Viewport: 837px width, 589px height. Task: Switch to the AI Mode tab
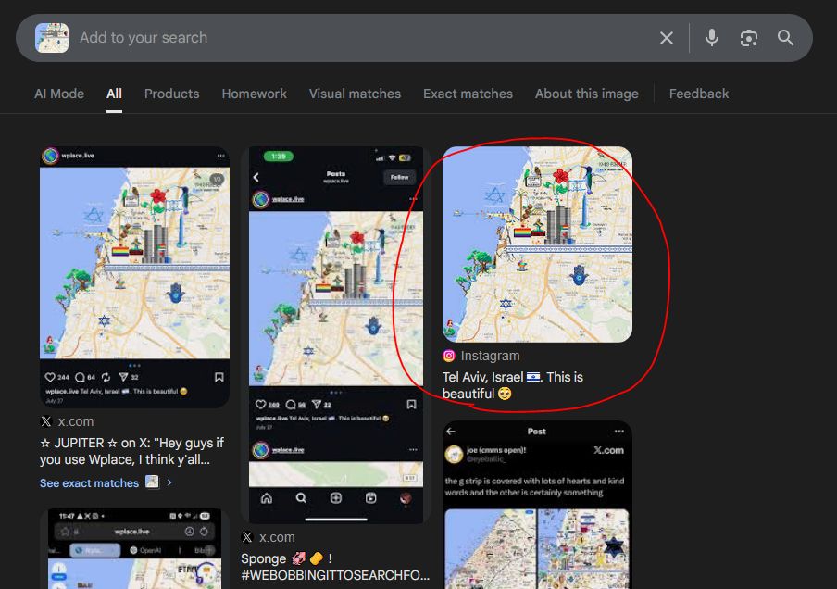coord(59,94)
